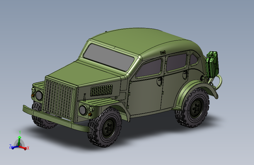Click the blue Z axis of the view triad

pyautogui.click(x=15, y=147)
